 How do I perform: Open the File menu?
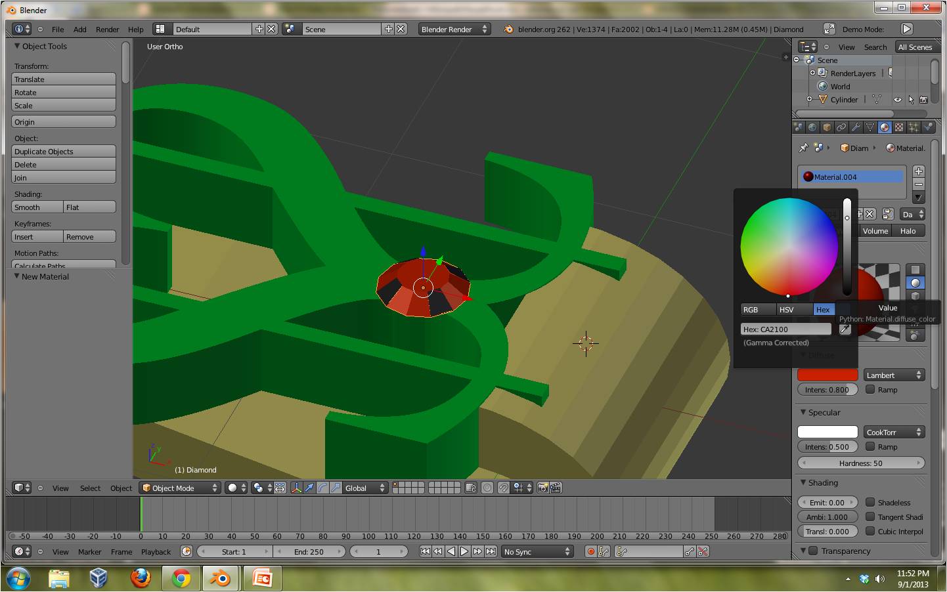coord(58,29)
